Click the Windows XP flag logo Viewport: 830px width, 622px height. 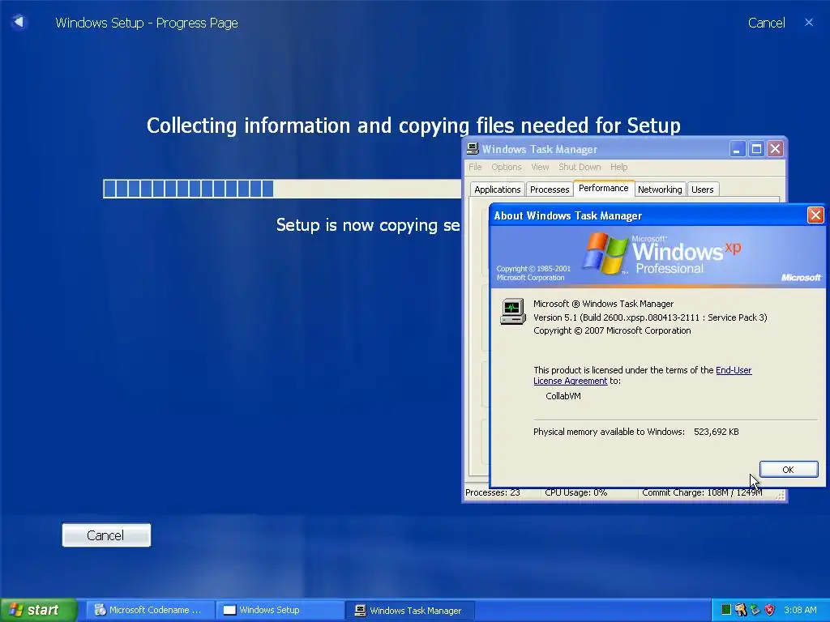(x=605, y=253)
